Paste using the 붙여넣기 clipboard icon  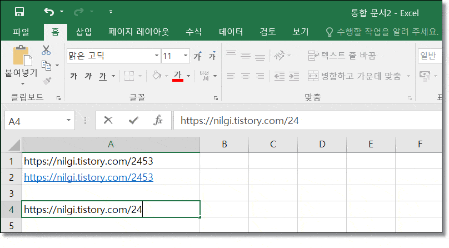click(x=22, y=56)
